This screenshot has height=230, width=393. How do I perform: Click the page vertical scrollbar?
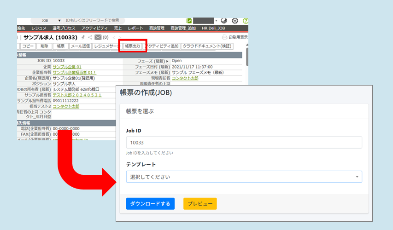coord(247,55)
